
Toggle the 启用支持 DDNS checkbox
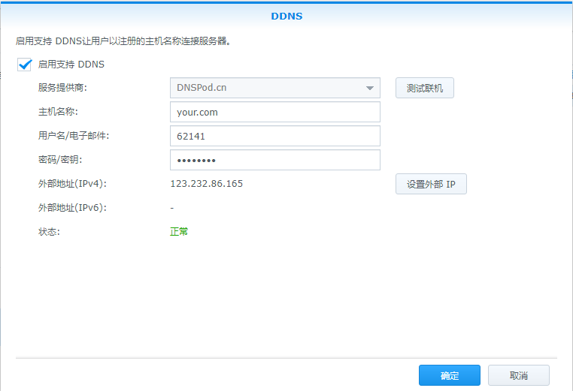[x=25, y=65]
